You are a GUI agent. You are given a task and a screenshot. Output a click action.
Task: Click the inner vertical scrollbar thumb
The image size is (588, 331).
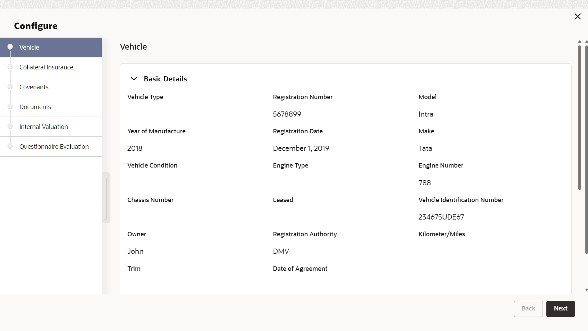pos(579,117)
